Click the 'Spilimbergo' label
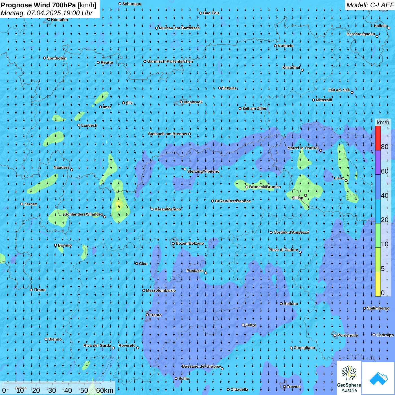The image size is (395, 395). click(378, 308)
